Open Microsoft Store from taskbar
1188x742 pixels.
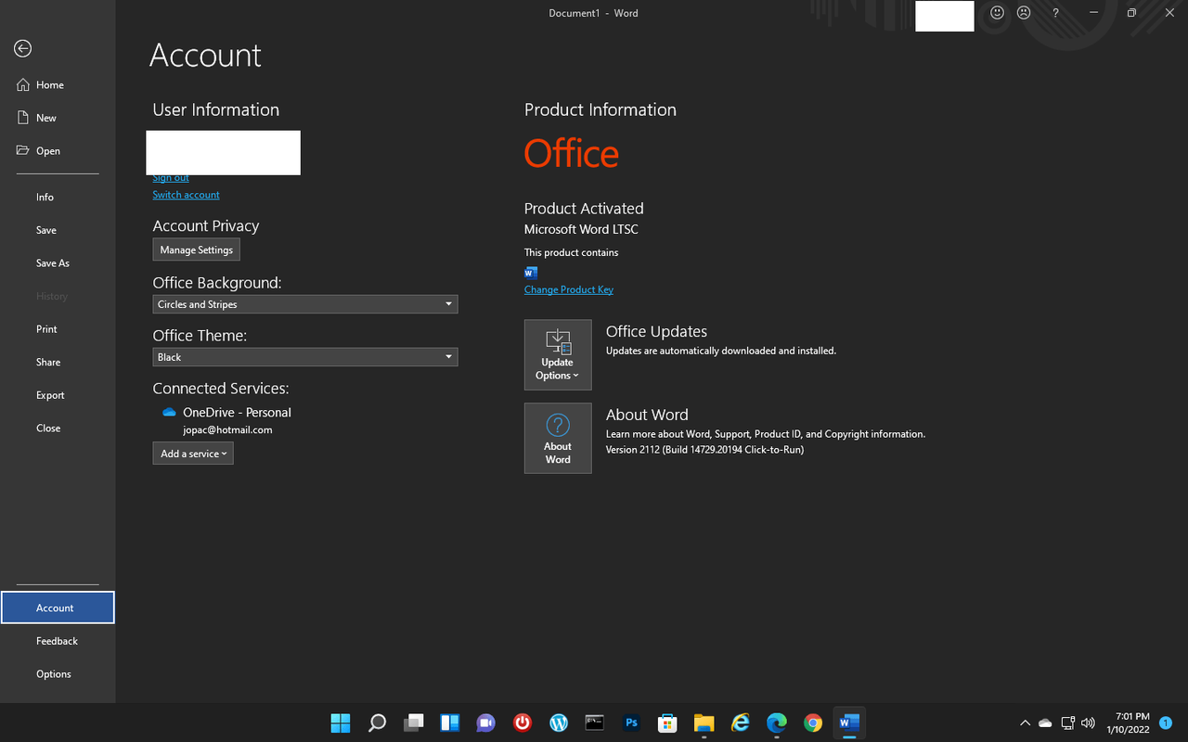click(x=667, y=723)
